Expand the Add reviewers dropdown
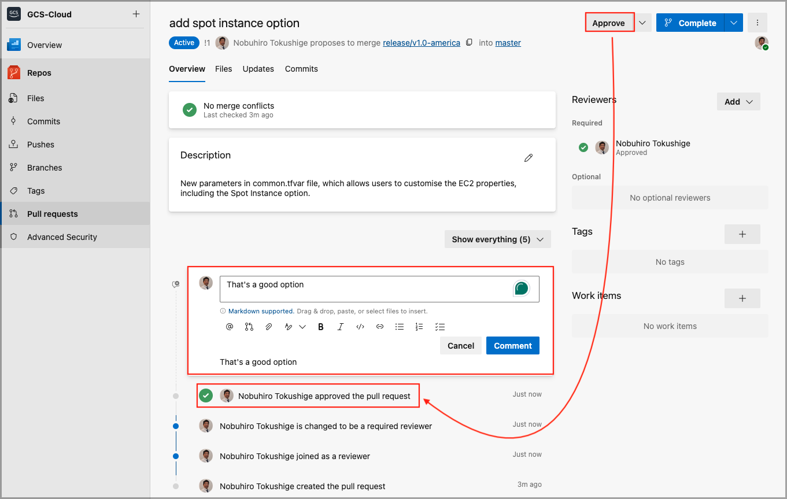The width and height of the screenshot is (787, 499). click(738, 102)
